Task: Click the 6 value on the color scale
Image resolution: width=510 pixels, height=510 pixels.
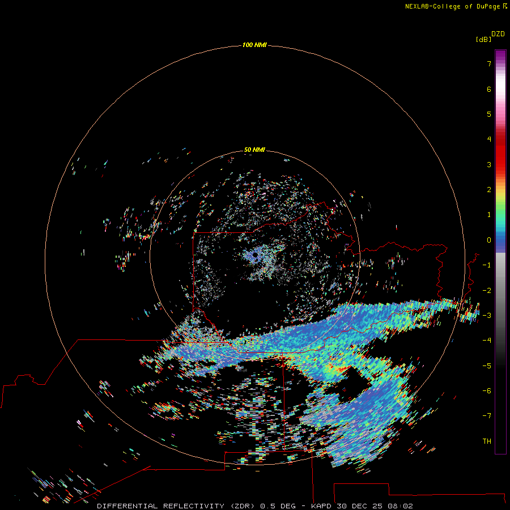Action: click(489, 89)
